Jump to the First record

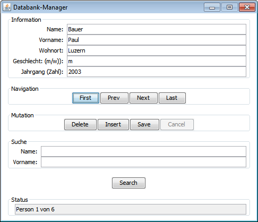coord(85,98)
